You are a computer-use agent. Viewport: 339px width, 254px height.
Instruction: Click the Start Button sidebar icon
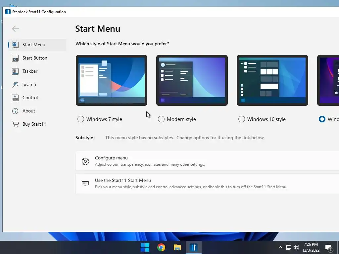click(x=15, y=58)
